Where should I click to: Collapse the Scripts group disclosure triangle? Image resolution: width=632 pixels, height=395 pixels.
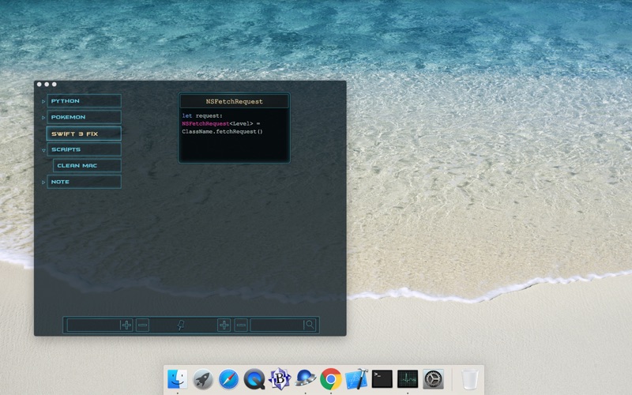coord(43,150)
